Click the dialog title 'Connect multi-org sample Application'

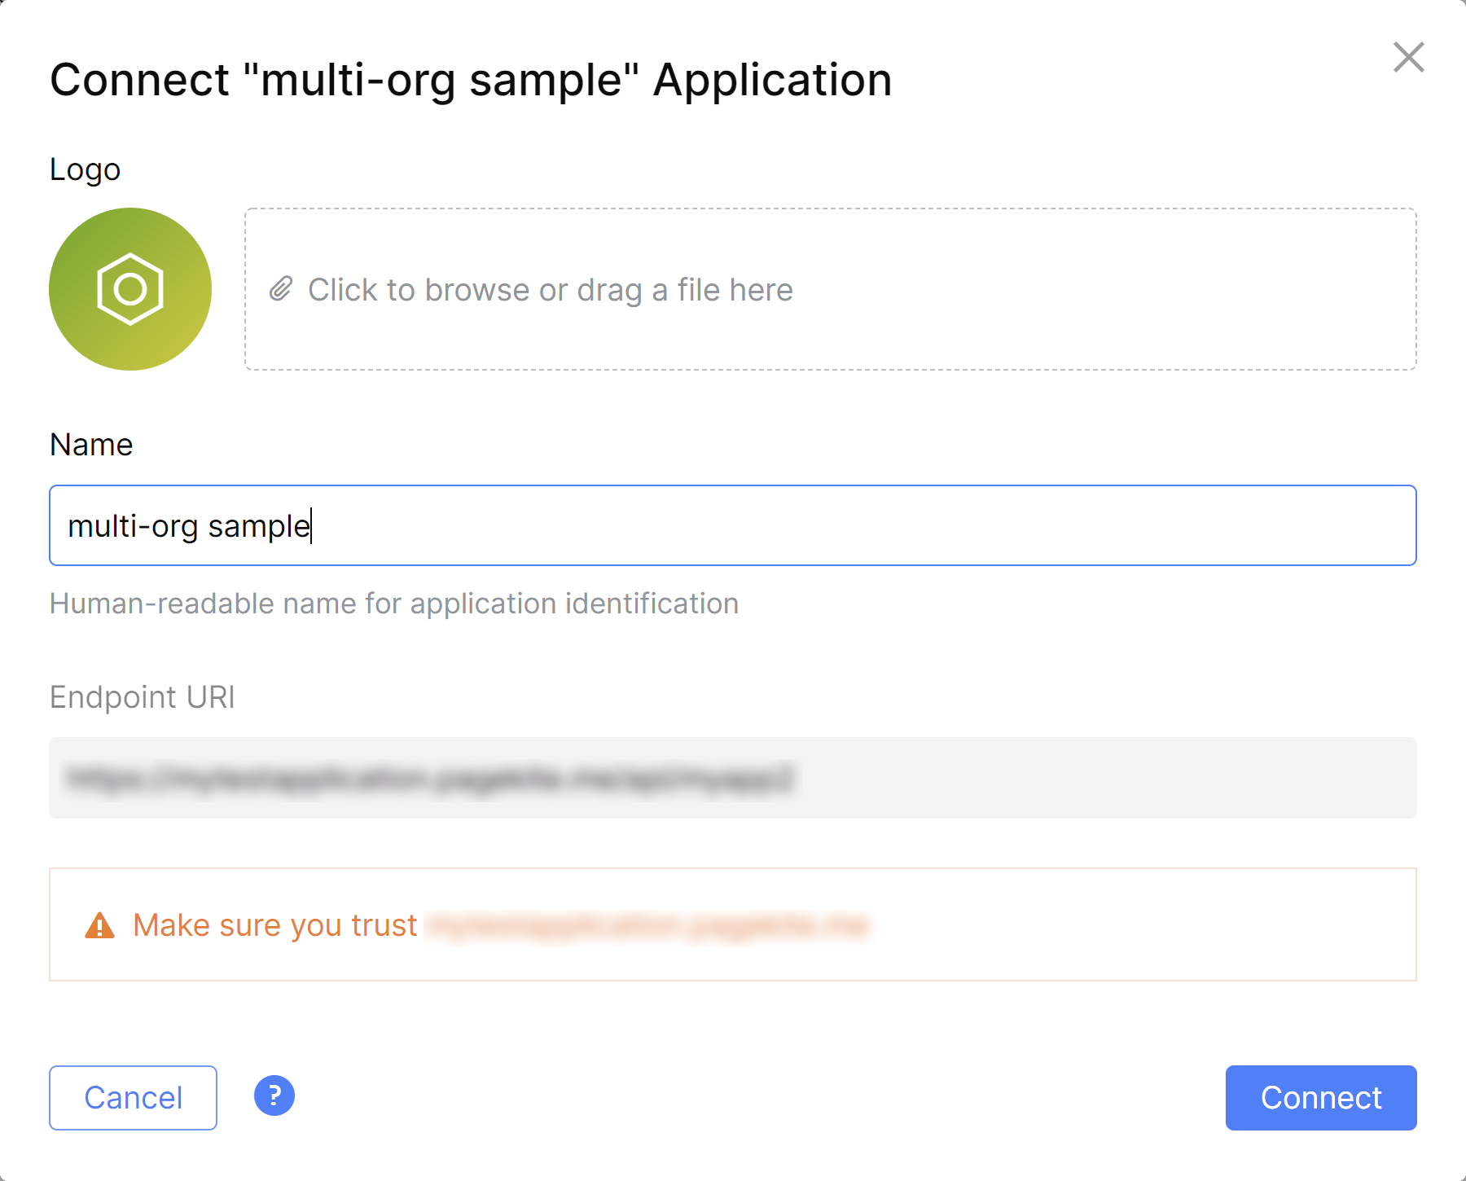coord(471,80)
